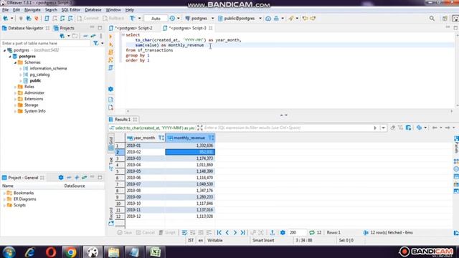Viewport: 459px width, 258px height.
Task: Switch to the Projects tab
Action: point(64,28)
